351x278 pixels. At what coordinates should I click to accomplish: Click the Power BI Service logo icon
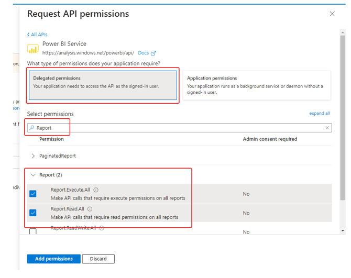(33, 49)
